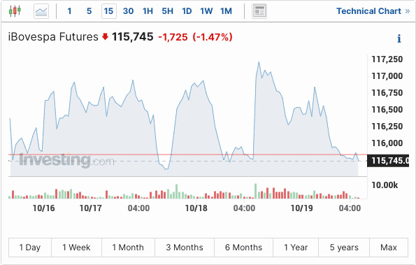Show the 6 Months range
The width and height of the screenshot is (416, 265).
click(243, 248)
